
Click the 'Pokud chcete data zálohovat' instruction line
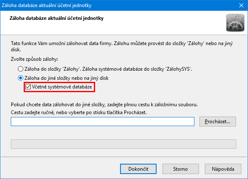pyautogui.click(x=104, y=105)
